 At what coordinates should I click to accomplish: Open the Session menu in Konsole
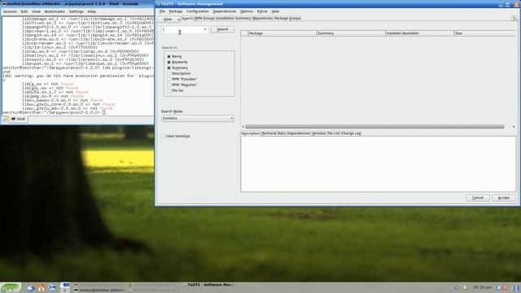tap(10, 11)
